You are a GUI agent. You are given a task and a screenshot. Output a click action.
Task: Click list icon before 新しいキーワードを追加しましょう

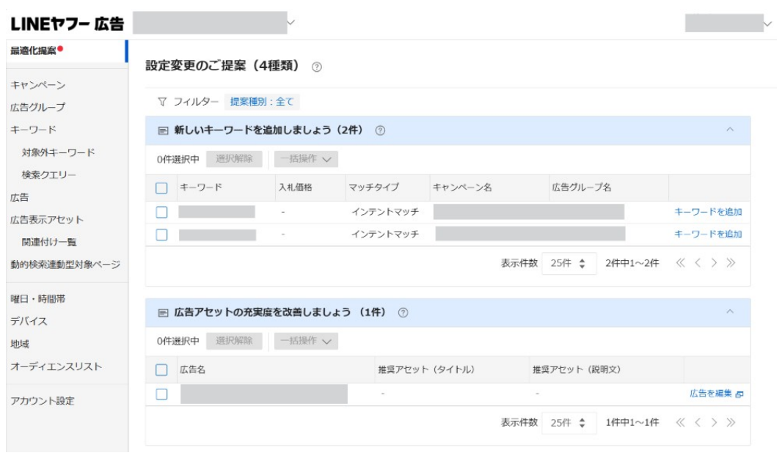coord(163,130)
